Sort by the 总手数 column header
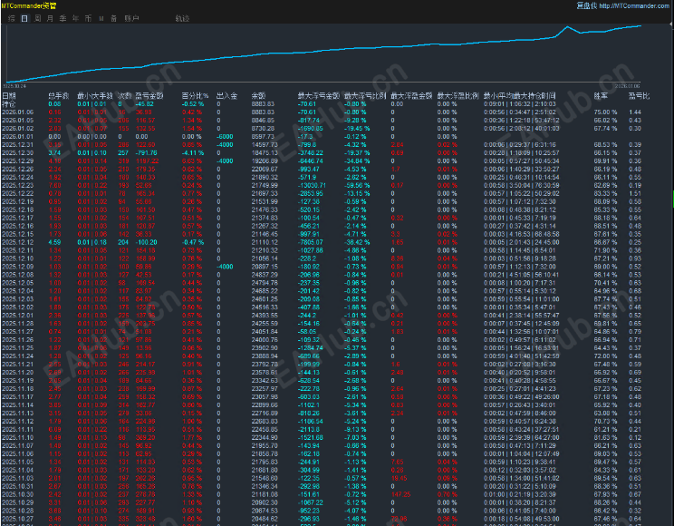The image size is (674, 526). (57, 95)
